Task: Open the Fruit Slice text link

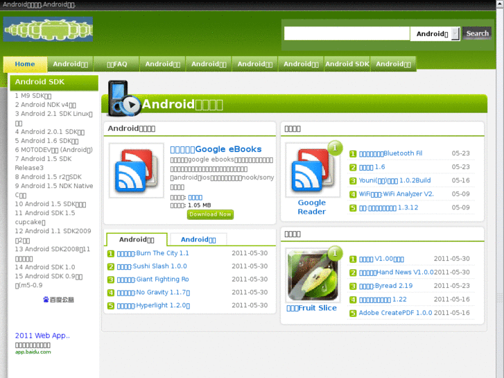Action: click(x=311, y=308)
